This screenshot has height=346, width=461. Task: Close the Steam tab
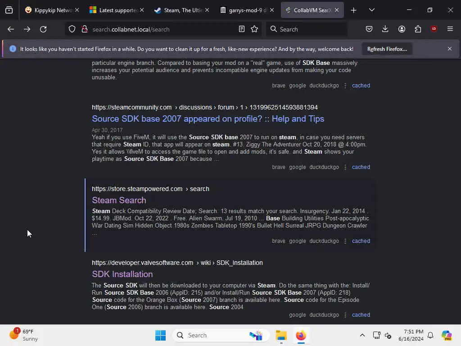coord(207,10)
